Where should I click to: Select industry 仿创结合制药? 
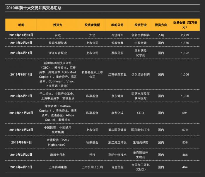tap(141, 75)
